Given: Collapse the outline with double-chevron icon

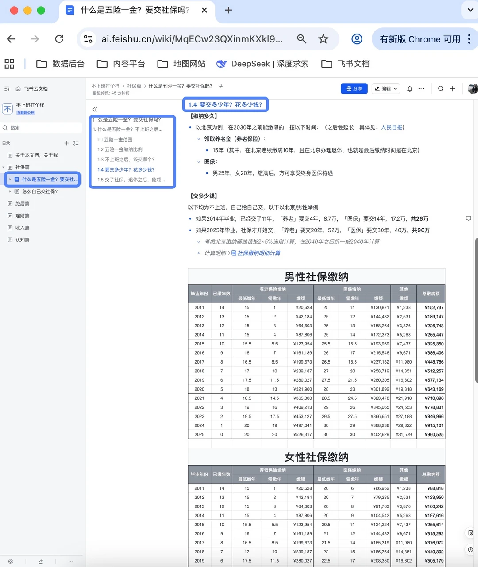Looking at the screenshot, I should tap(95, 109).
